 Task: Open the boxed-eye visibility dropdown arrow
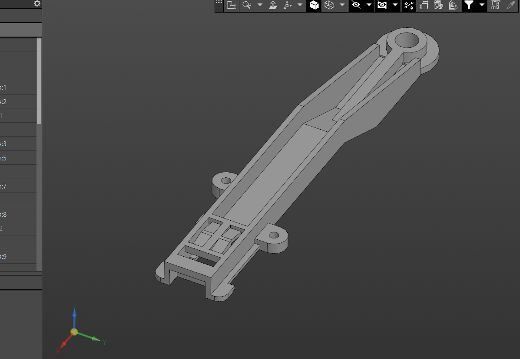(395, 5)
